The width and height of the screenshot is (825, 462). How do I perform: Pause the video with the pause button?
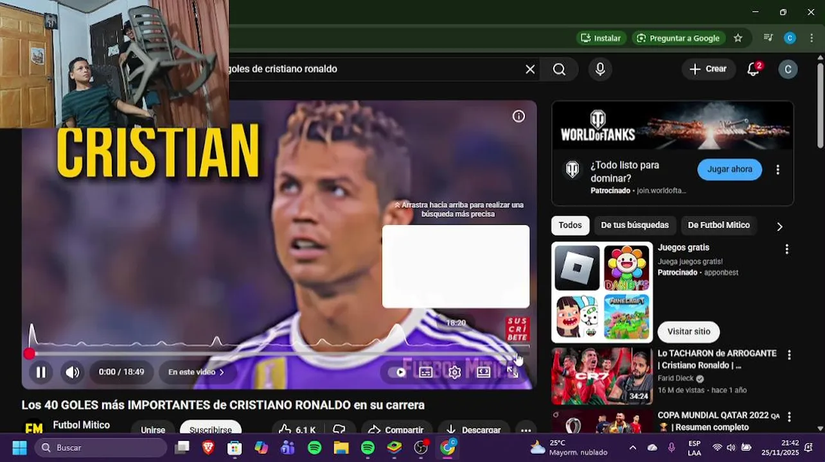pyautogui.click(x=40, y=372)
